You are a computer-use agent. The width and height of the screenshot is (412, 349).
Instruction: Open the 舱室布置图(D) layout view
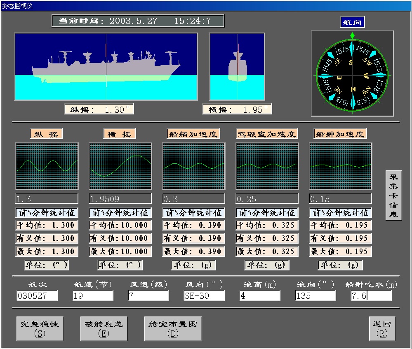point(173,328)
